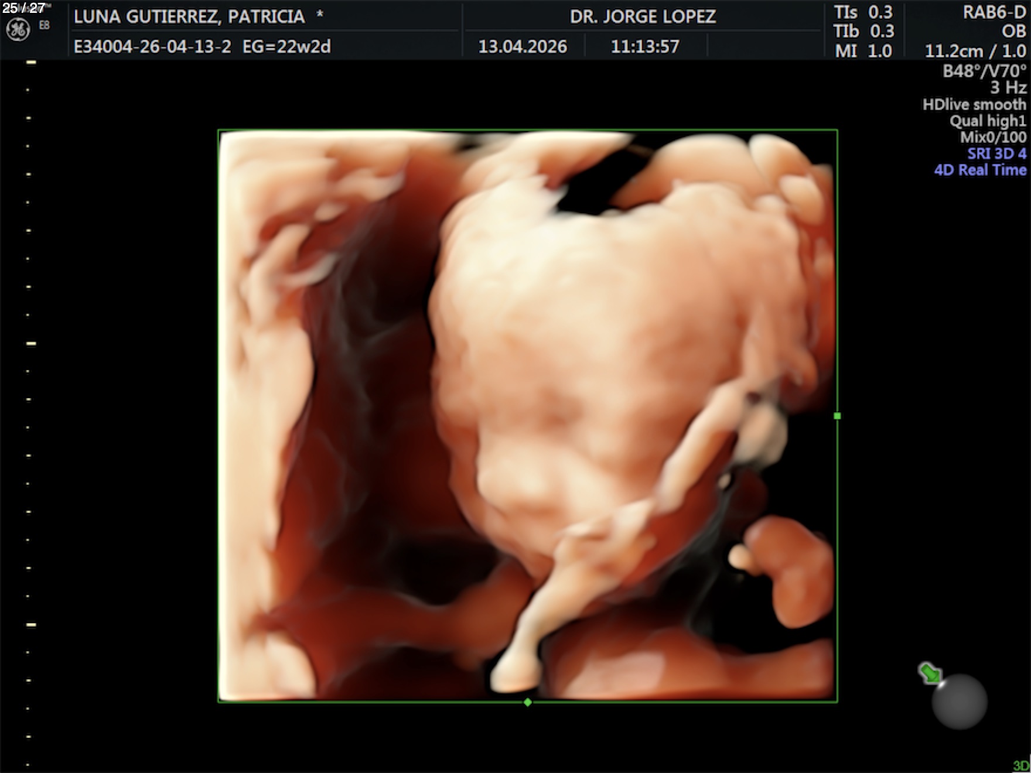The height and width of the screenshot is (773, 1031).
Task: Click the green light direction arrow
Action: click(929, 673)
